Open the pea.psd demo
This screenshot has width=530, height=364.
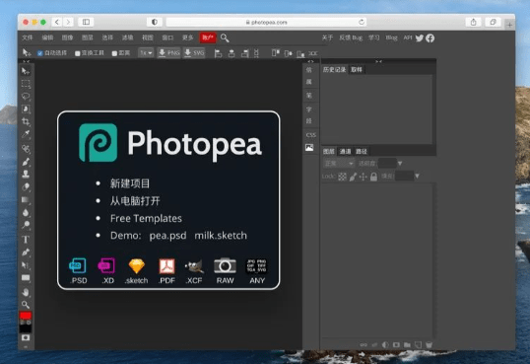168,236
